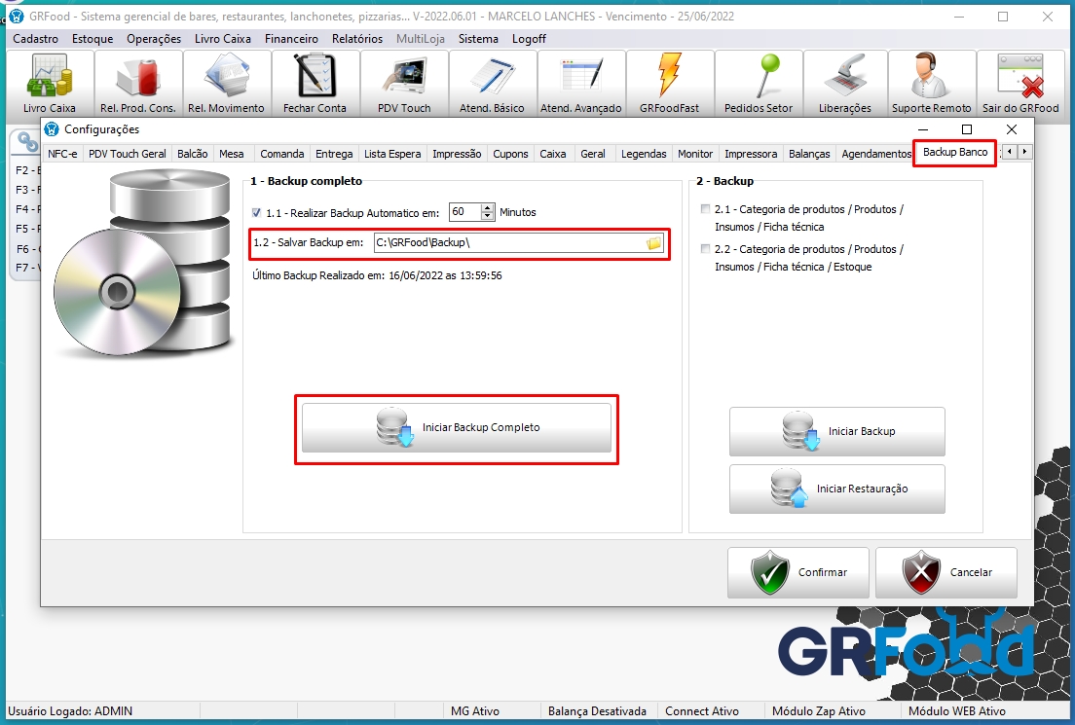Launch PDV Touch from toolbar
Screen dimensions: 1075x725
click(404, 83)
